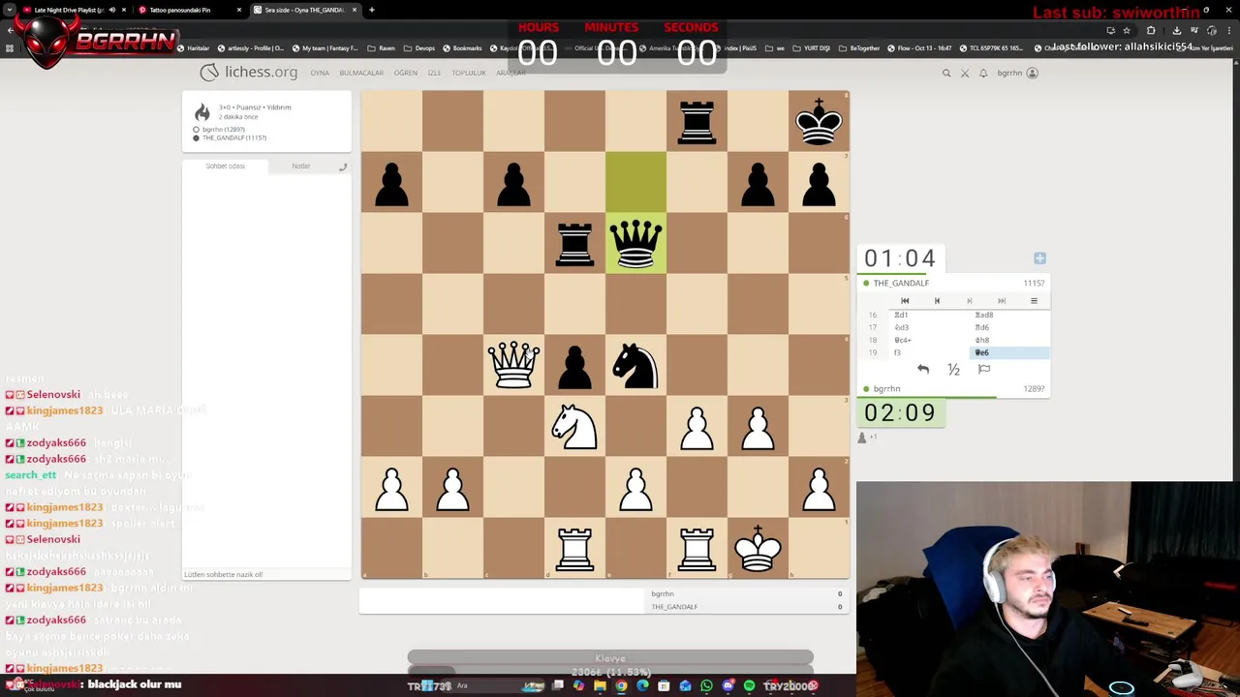Open the bgrrhn user menu
Screen dimensions: 1240x697
pyautogui.click(x=1017, y=73)
